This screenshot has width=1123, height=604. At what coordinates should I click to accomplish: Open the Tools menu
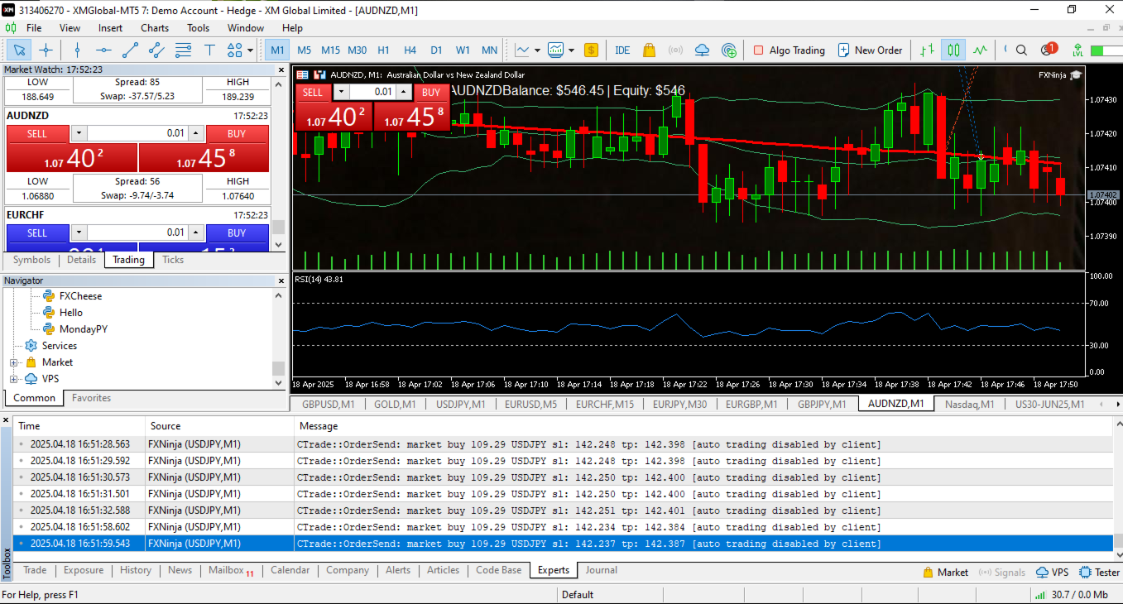[x=198, y=28]
